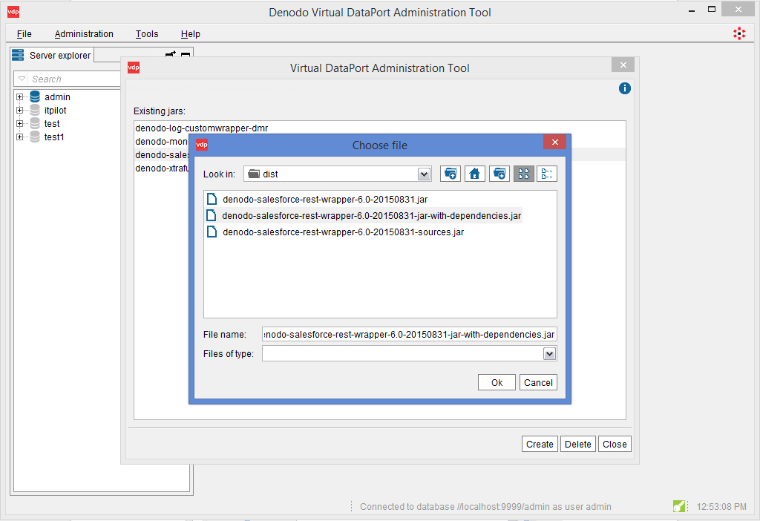Viewport: 760px width, 521px height.
Task: Click the 12:53:08 PM clock in status bar
Action: (x=721, y=506)
